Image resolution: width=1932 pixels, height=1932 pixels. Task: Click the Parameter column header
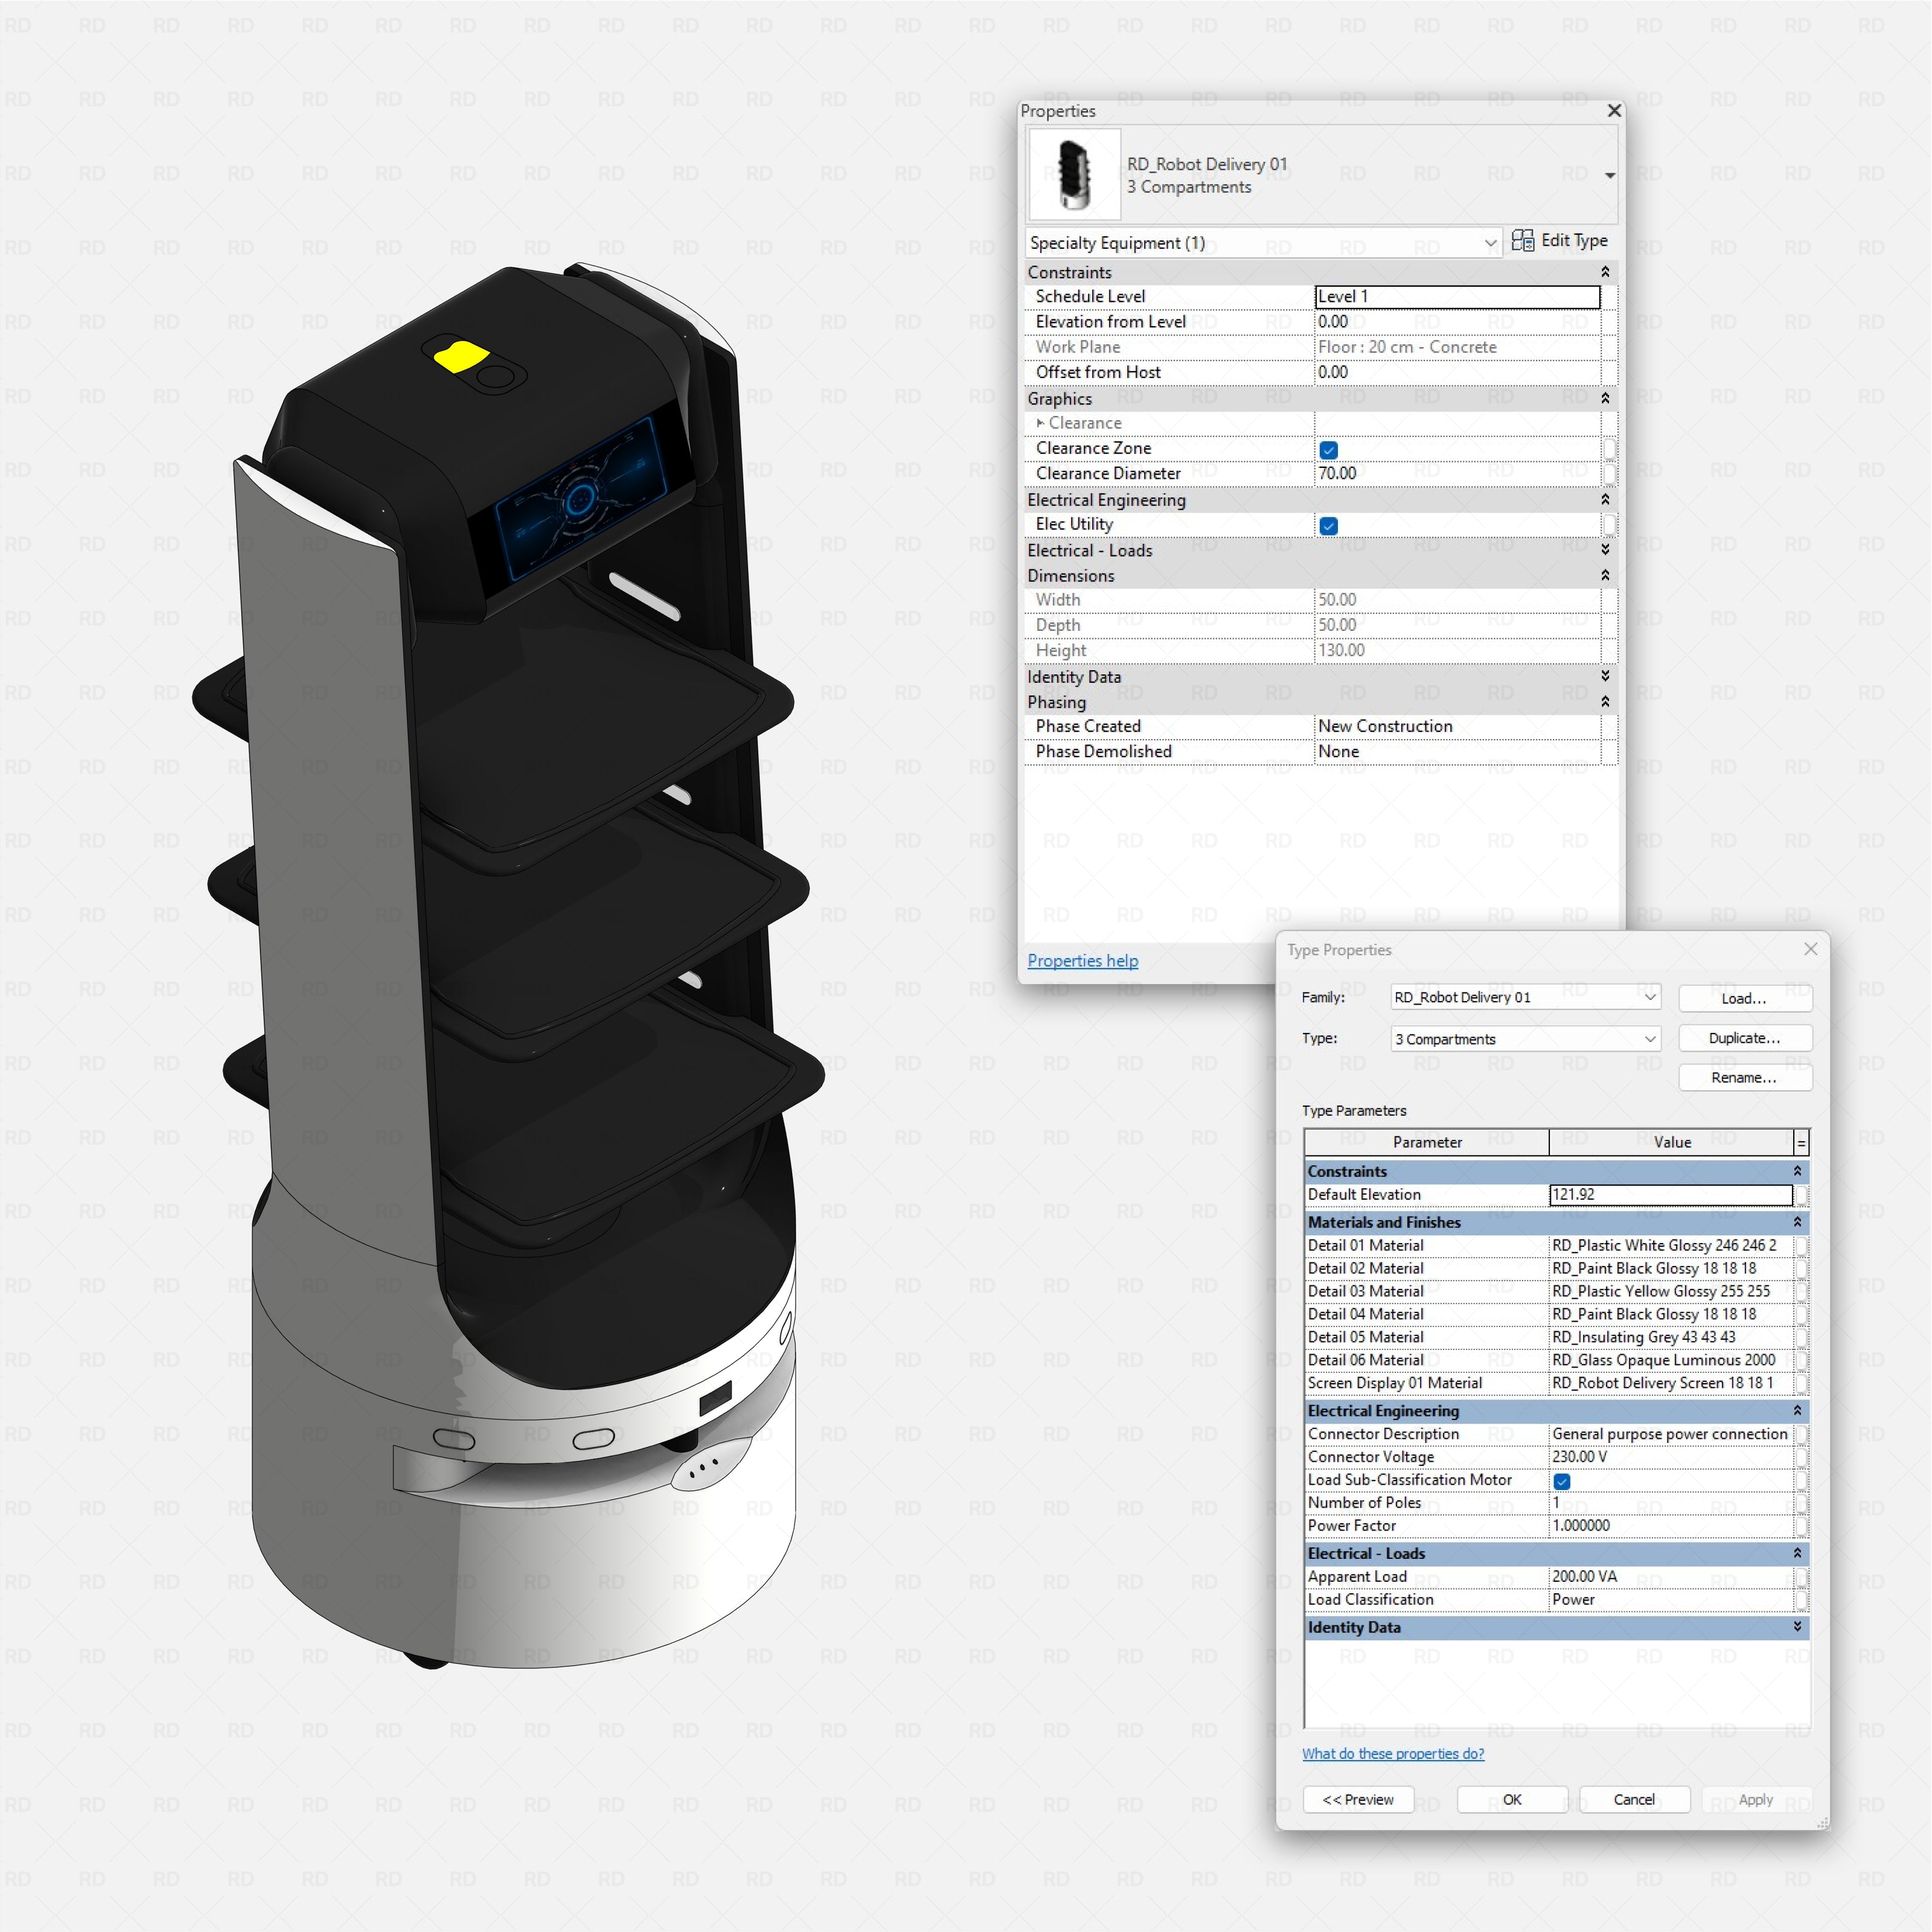pos(1427,1142)
